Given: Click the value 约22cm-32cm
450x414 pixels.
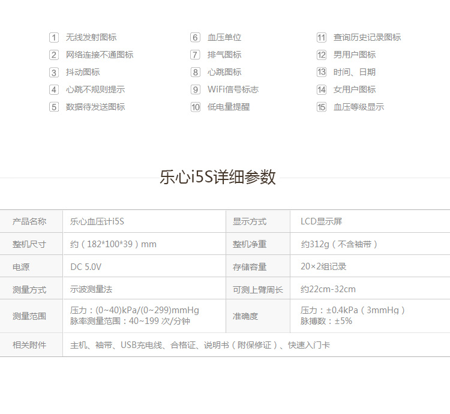Looking at the screenshot, I should 328,289.
